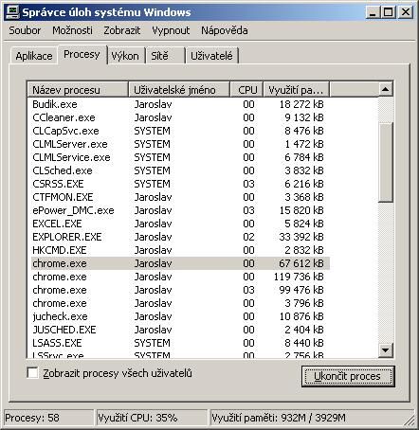
Task: Sort by CPU column header
Action: tap(246, 90)
